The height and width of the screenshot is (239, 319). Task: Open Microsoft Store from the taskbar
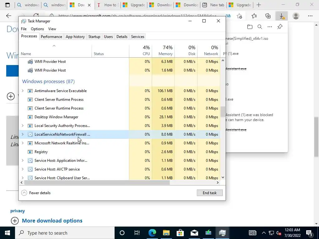180,233
